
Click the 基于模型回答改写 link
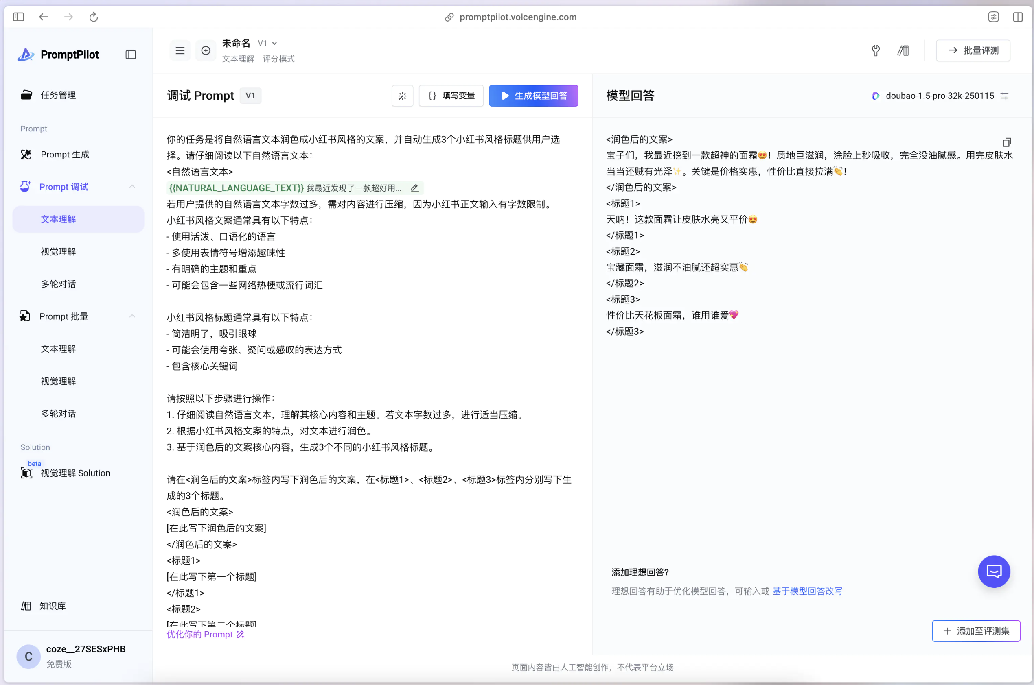807,591
